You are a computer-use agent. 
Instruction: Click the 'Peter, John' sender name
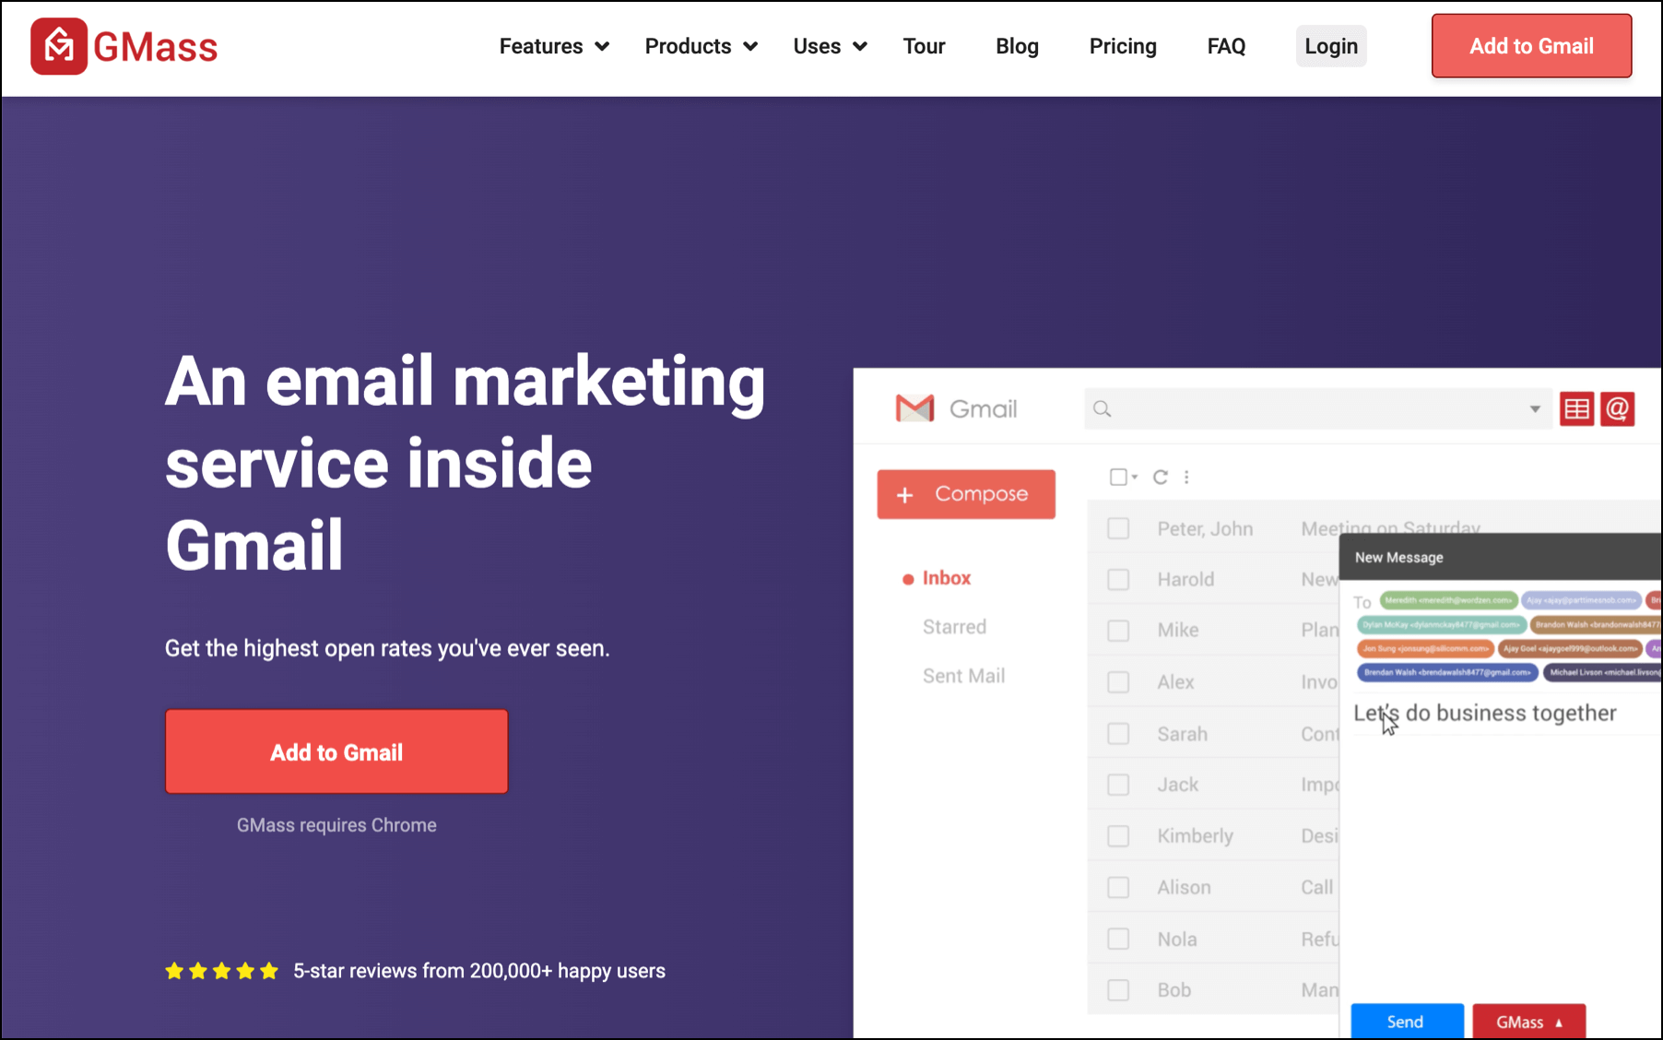(x=1205, y=529)
